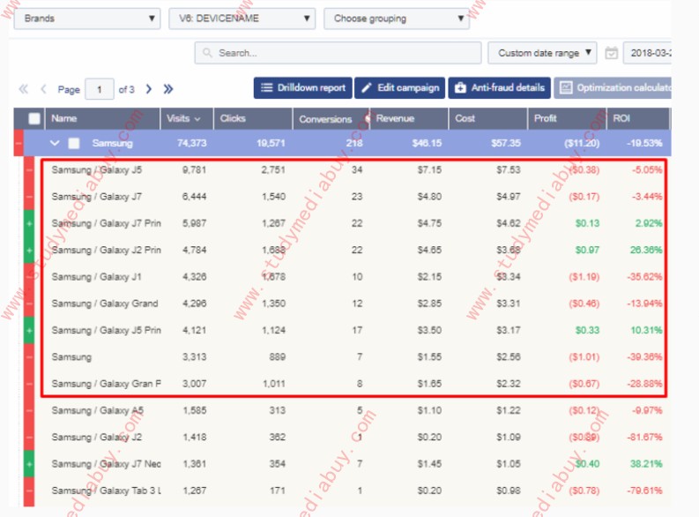Image resolution: width=699 pixels, height=517 pixels.
Task: Click the -81.67% ROI value
Action: pyautogui.click(x=644, y=437)
